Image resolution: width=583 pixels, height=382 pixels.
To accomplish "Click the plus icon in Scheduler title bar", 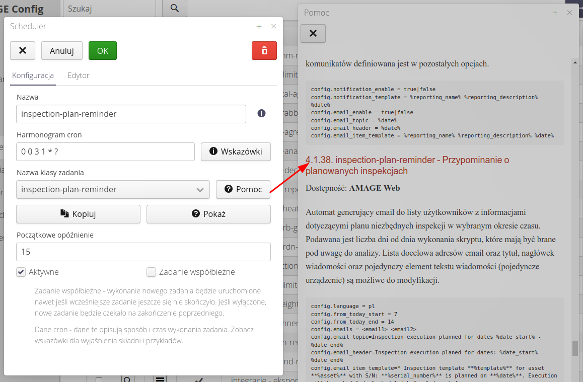I will [259, 27].
